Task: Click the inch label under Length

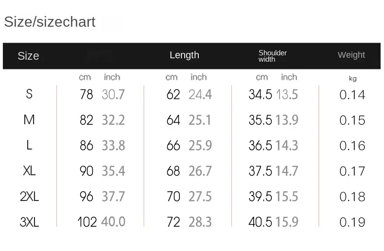Action: pyautogui.click(x=198, y=77)
